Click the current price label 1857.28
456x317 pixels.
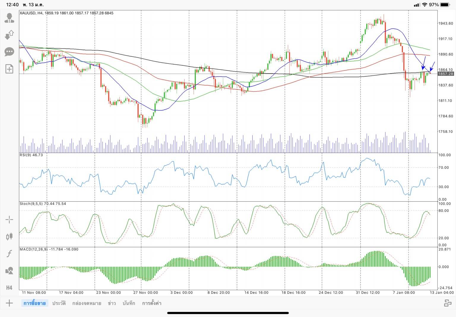coord(446,74)
